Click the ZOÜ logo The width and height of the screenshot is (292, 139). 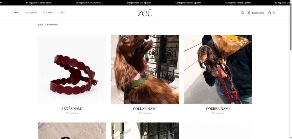[x=145, y=13]
